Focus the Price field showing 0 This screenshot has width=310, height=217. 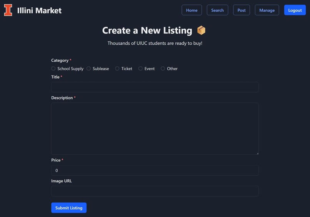pos(155,170)
